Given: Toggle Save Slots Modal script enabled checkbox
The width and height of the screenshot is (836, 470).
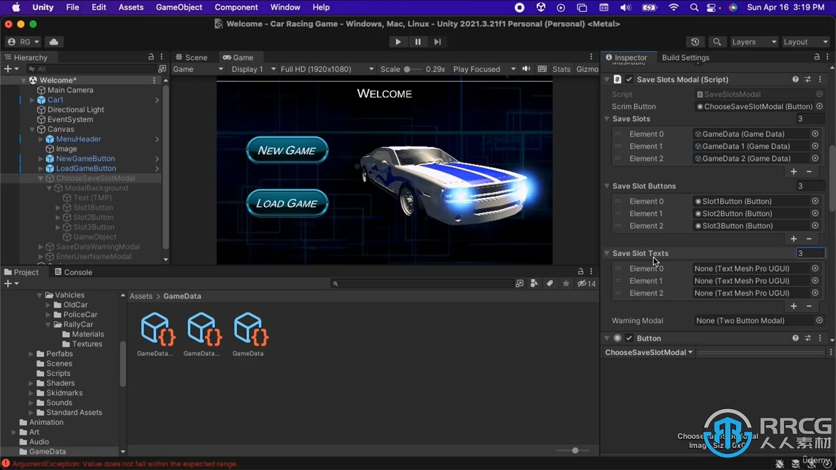Looking at the screenshot, I should click(x=629, y=80).
